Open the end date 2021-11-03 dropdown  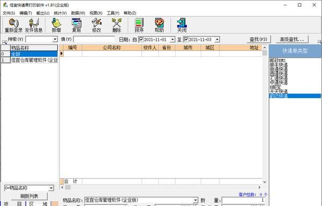point(217,39)
